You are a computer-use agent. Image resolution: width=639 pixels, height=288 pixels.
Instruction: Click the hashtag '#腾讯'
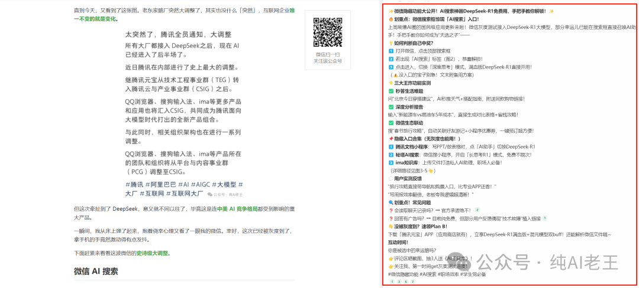[x=134, y=184]
